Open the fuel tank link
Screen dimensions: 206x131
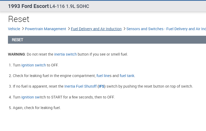(x=127, y=76)
